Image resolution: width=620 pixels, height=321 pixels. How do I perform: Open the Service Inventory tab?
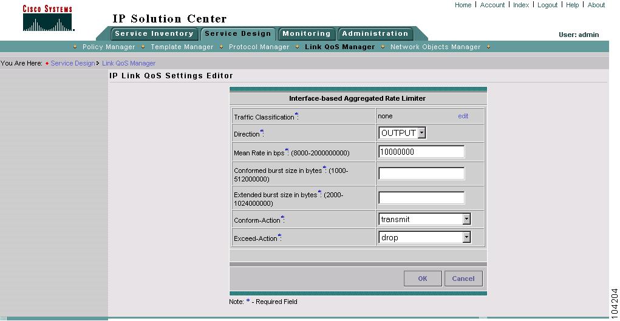click(x=154, y=33)
